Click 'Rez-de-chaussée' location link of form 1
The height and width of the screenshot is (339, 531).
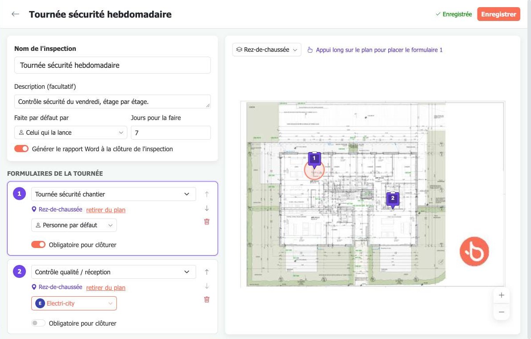click(60, 209)
